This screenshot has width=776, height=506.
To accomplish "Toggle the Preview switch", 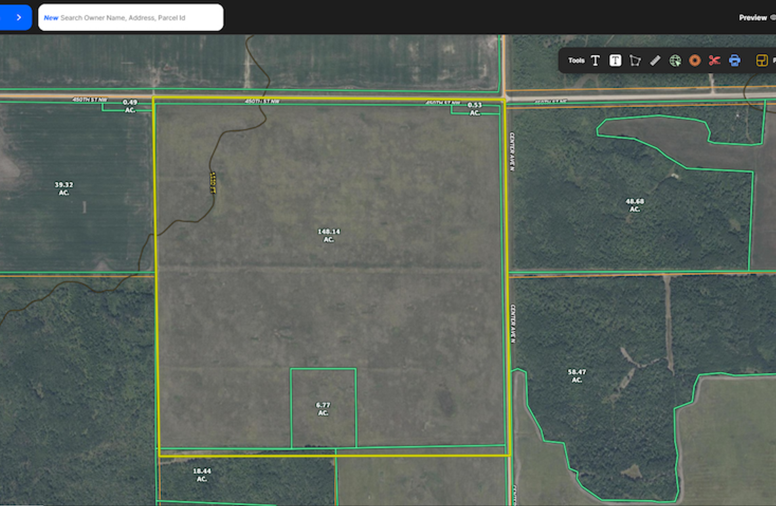I will pos(772,18).
